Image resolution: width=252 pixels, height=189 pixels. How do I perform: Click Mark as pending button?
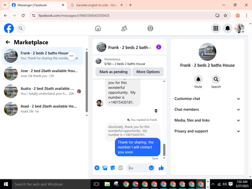tap(113, 72)
